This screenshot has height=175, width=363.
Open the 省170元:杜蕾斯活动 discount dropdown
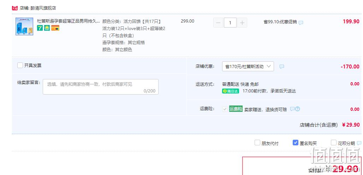point(248,66)
